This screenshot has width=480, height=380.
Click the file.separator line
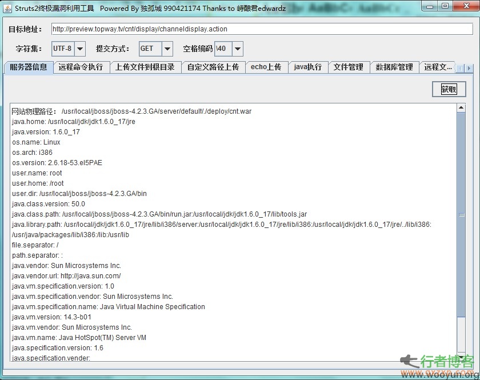coord(35,245)
